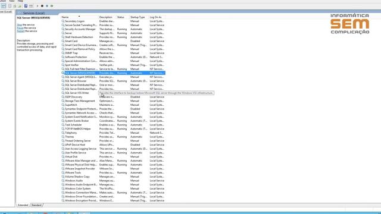Click the gear icon beside UPnP Device Host
The width and height of the screenshot is (381, 214).
pos(63,144)
